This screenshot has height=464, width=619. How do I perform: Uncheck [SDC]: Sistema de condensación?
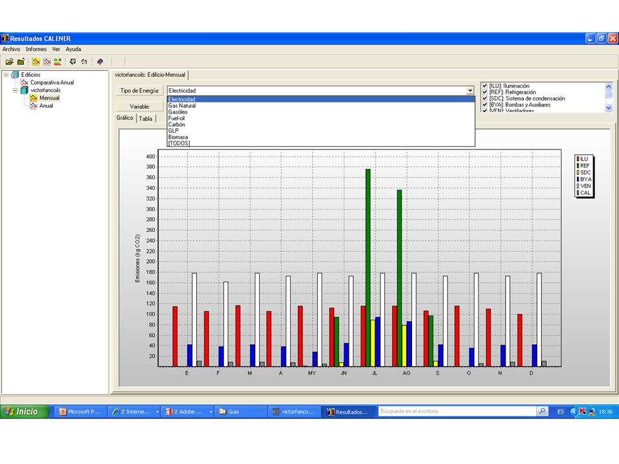[485, 98]
